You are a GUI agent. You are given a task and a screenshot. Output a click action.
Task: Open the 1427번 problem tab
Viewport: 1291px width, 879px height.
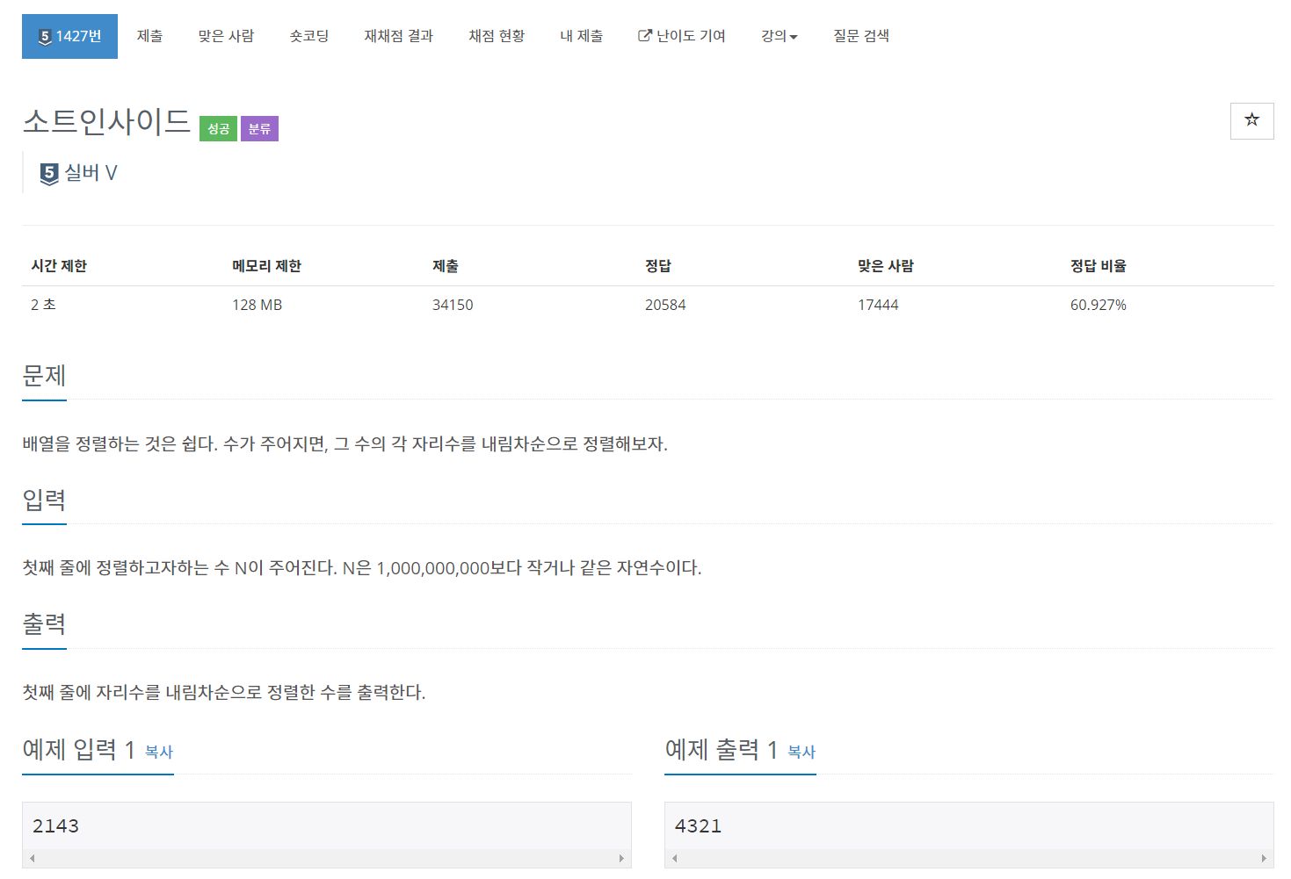pyautogui.click(x=69, y=36)
